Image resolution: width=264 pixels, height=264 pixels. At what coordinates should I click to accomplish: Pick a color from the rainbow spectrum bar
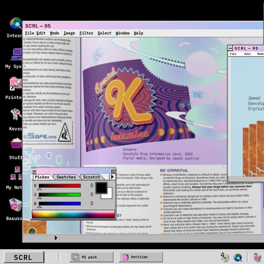(x=73, y=214)
